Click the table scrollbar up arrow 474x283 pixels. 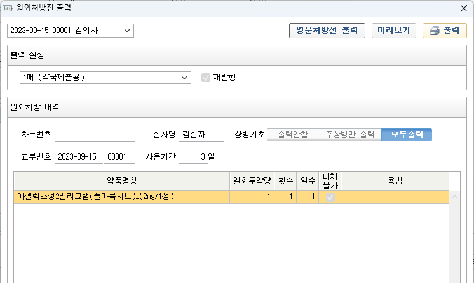(x=454, y=197)
